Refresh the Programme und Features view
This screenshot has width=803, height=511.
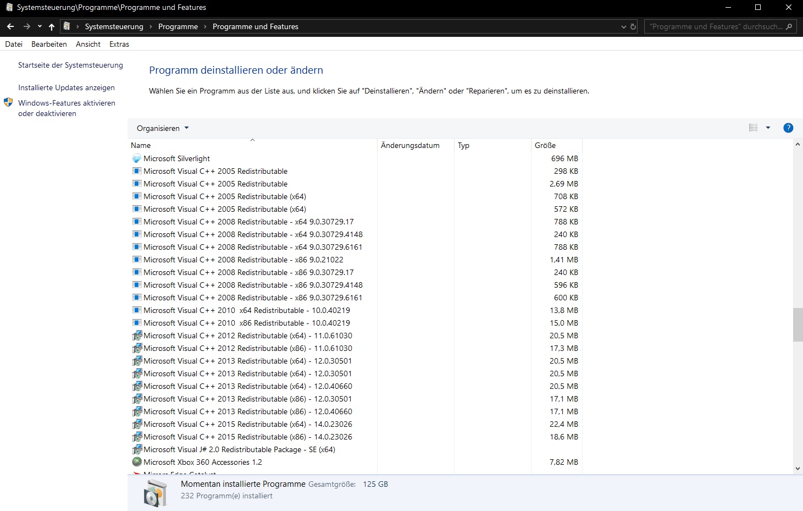[x=633, y=26]
